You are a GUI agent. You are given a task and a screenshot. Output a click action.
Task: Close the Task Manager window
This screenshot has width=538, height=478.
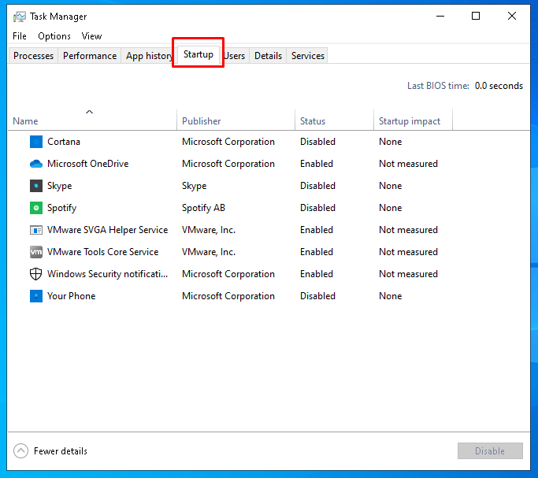(x=511, y=16)
